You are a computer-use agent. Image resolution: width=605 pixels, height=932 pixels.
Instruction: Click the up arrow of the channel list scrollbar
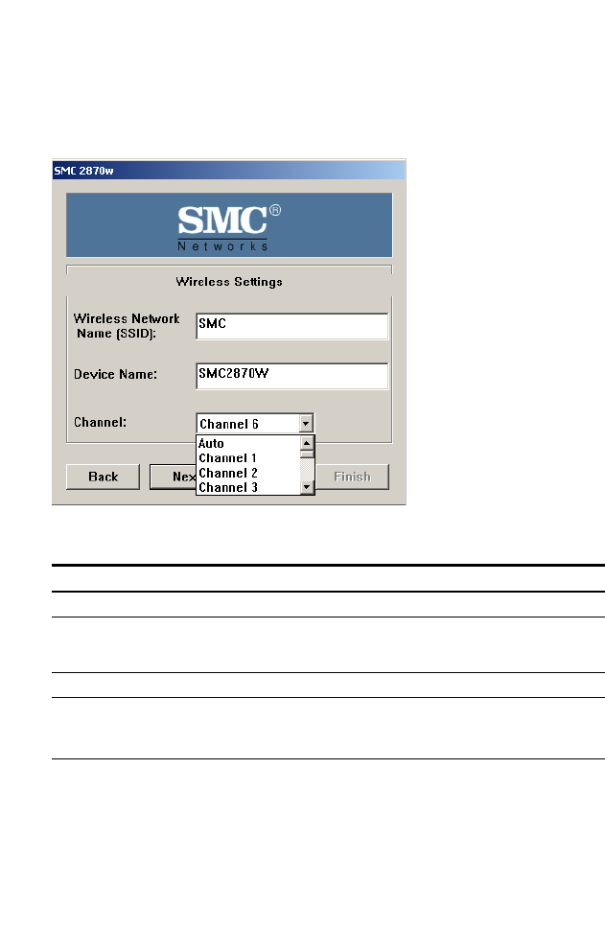pos(307,444)
